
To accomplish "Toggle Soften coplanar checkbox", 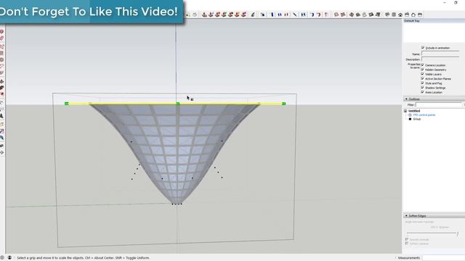I will [x=407, y=244].
